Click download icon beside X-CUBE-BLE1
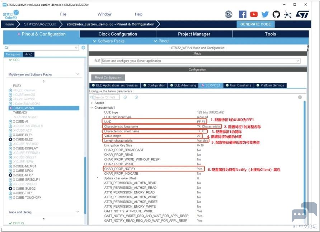The height and width of the screenshot is (232, 320). pos(10,135)
